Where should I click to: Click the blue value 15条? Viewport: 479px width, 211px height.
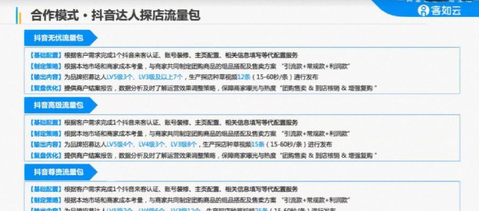(257, 144)
